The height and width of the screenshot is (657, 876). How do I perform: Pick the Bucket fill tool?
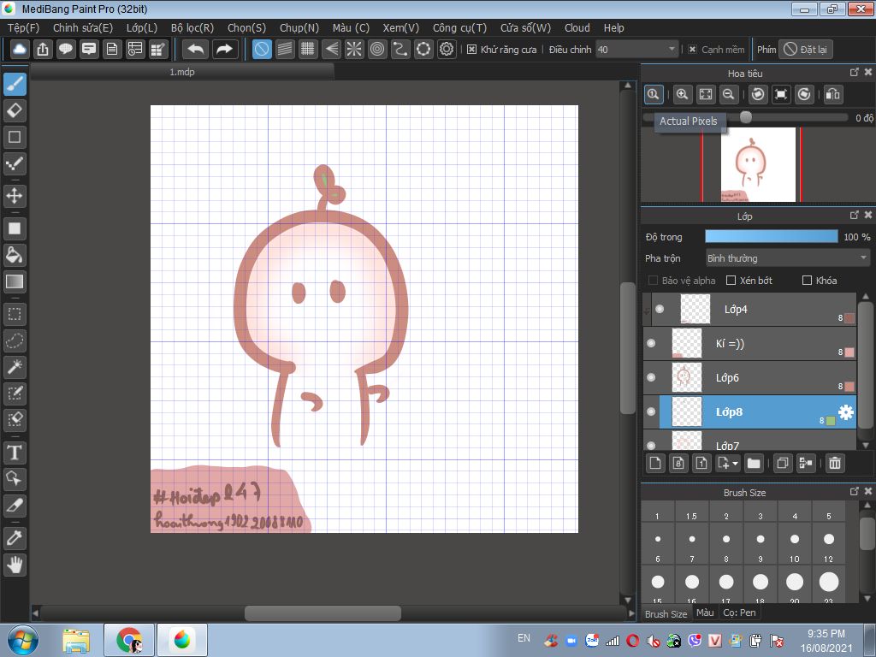pyautogui.click(x=15, y=255)
